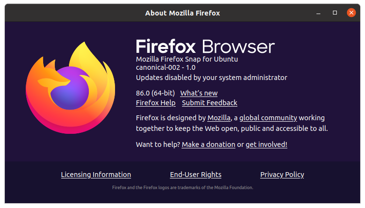Click the Mozilla Foundation trademark notice
Image resolution: width=365 pixels, height=208 pixels.
[x=182, y=187]
